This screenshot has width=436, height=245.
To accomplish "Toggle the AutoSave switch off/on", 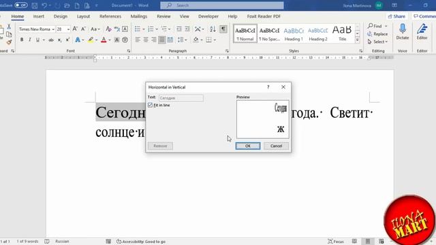I will 21,5.
